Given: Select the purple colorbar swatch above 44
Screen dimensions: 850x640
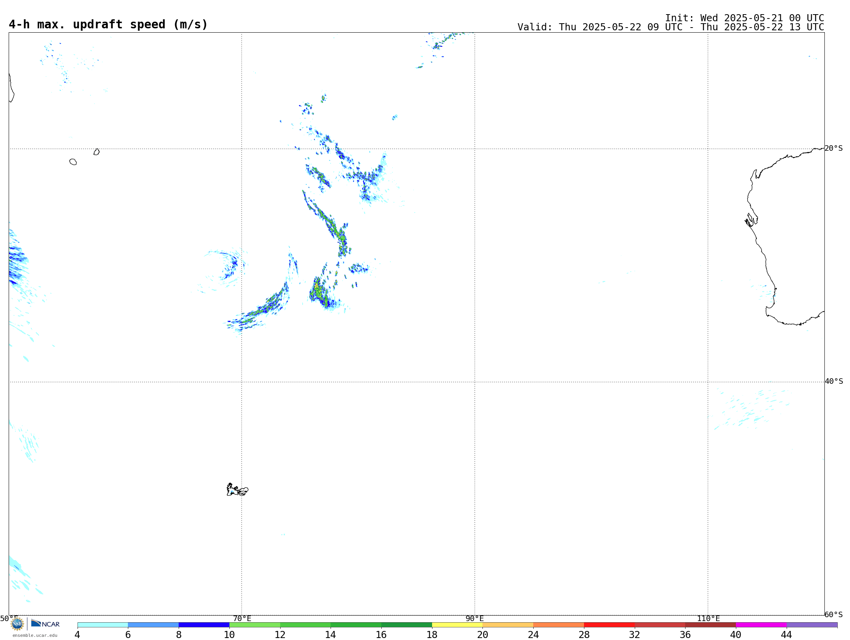Looking at the screenshot, I should pyautogui.click(x=812, y=625).
